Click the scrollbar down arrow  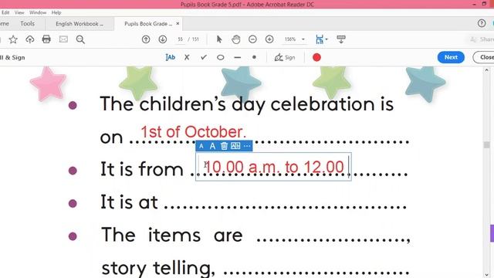coord(487,274)
